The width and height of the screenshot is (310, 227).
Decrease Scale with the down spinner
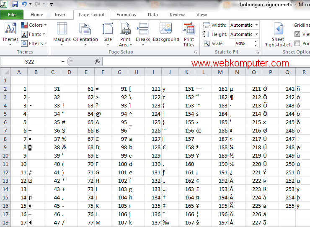point(256,46)
